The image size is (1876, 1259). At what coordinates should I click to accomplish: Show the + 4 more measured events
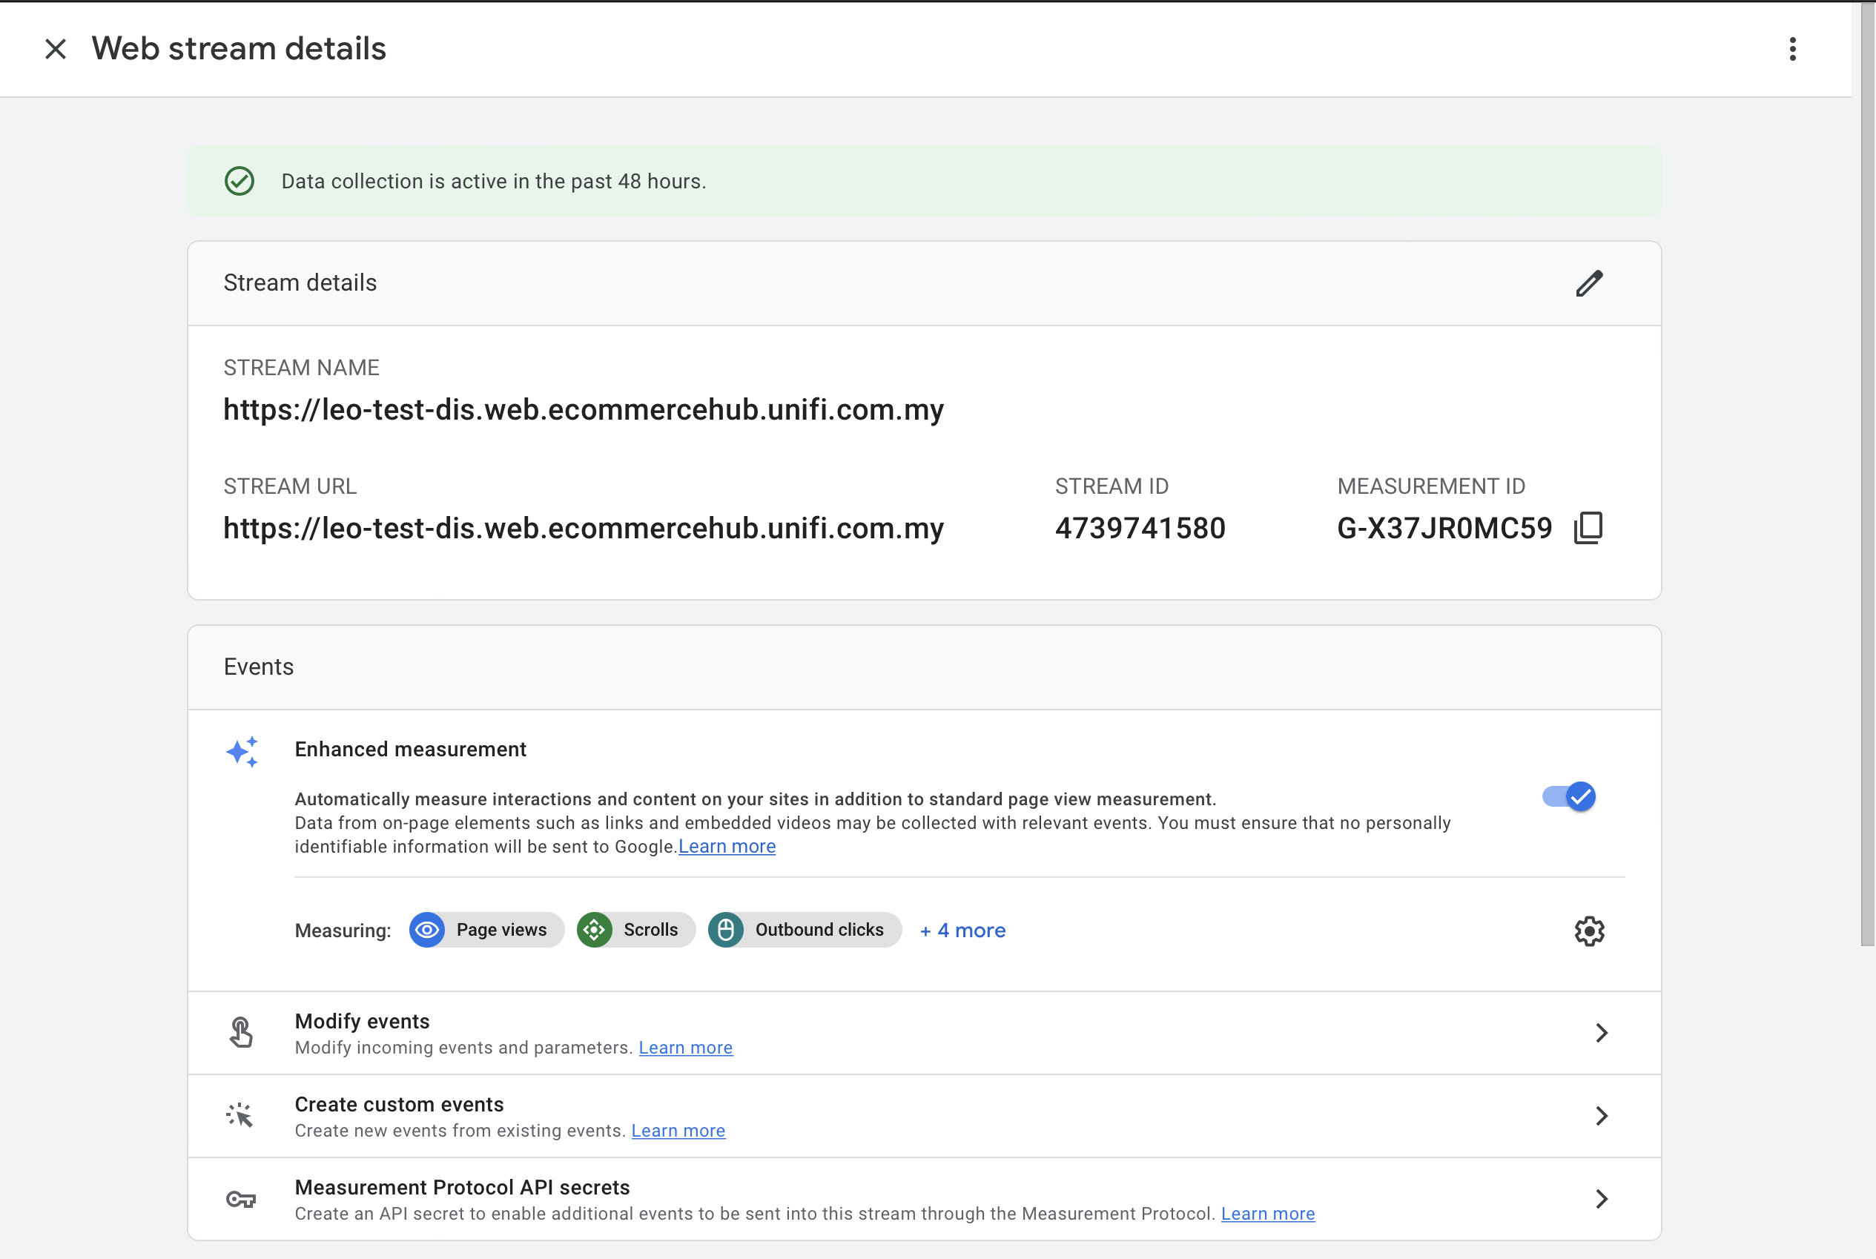962,930
